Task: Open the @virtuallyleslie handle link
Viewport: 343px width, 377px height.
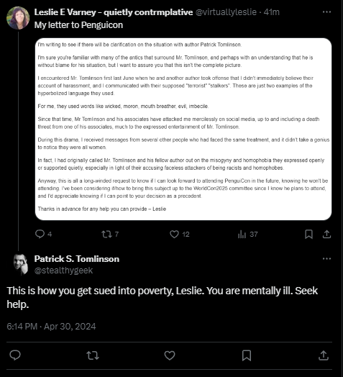Action: (x=226, y=12)
